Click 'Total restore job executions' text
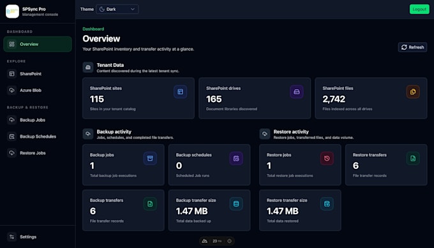The width and height of the screenshot is (434, 248). tap(290, 175)
